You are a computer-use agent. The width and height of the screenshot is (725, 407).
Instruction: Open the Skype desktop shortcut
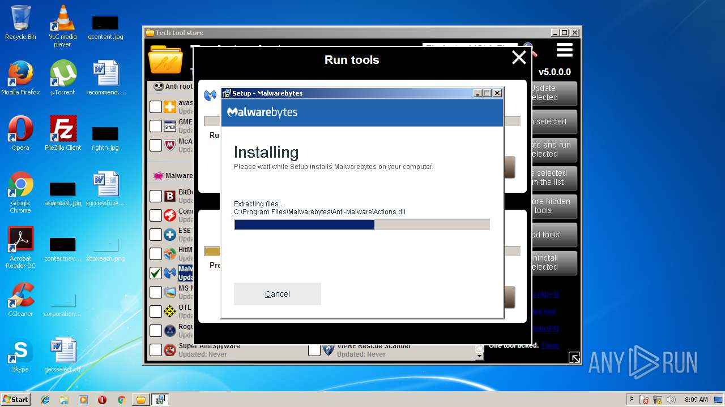click(x=20, y=355)
